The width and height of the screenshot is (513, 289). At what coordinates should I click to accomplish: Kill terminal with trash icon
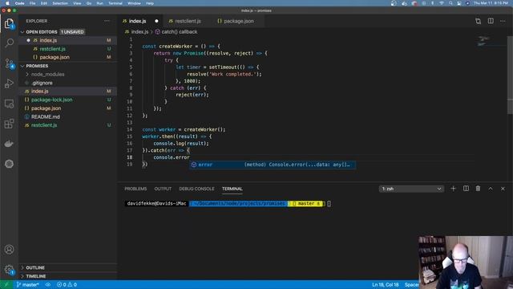(478, 189)
